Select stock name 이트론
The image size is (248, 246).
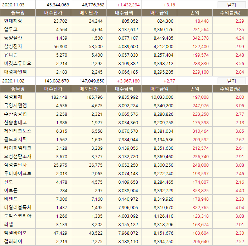(11, 190)
